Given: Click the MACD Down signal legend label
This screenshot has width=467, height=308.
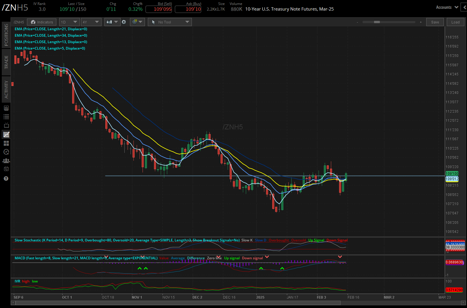Looking at the screenshot, I should click(252, 258).
